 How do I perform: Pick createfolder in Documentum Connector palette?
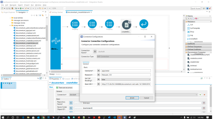pos(193,62)
